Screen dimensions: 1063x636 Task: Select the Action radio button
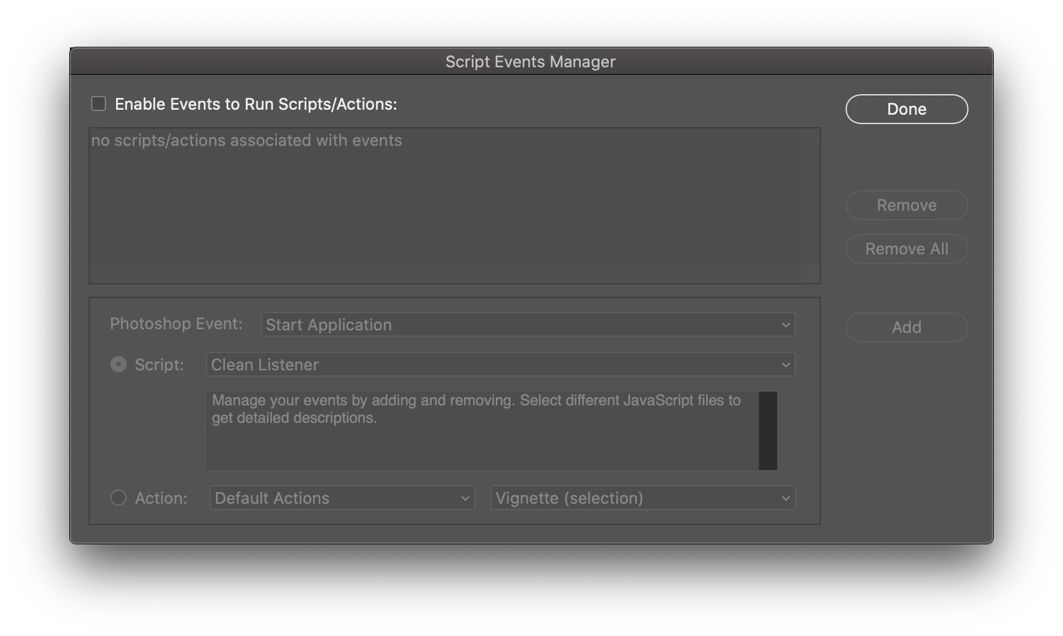(x=119, y=498)
